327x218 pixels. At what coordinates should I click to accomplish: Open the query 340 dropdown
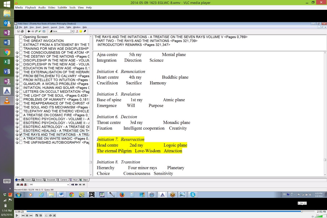tap(68, 185)
